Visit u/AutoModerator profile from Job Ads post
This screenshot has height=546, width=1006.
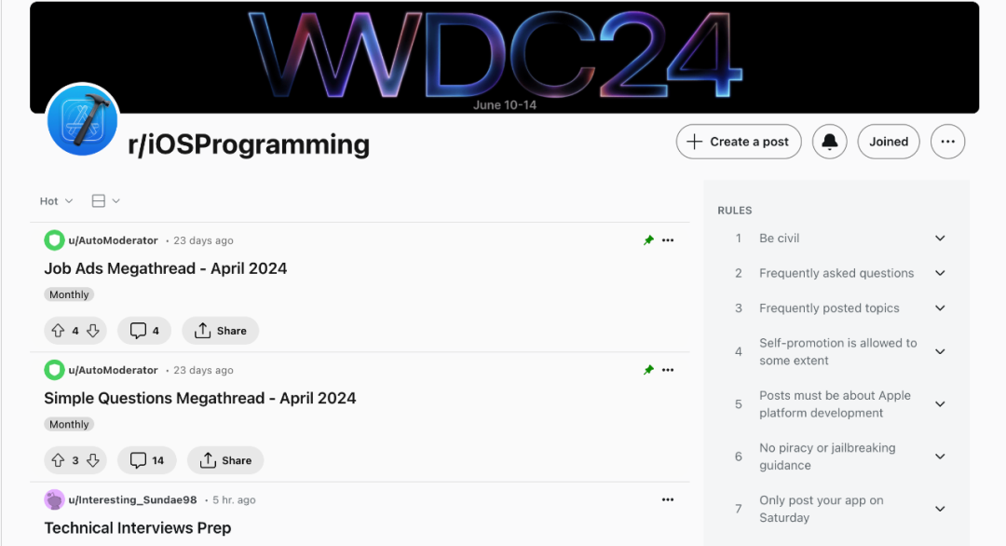[113, 240]
